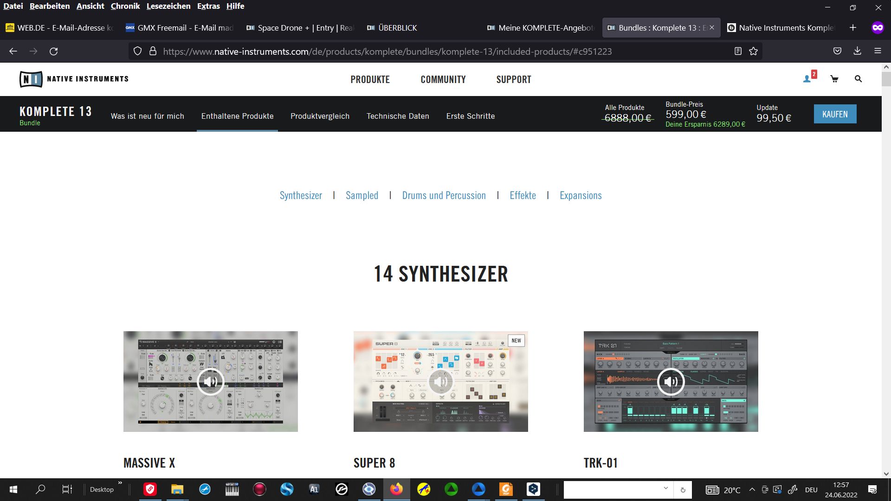Click the Firefox taskbar icon

(x=396, y=489)
